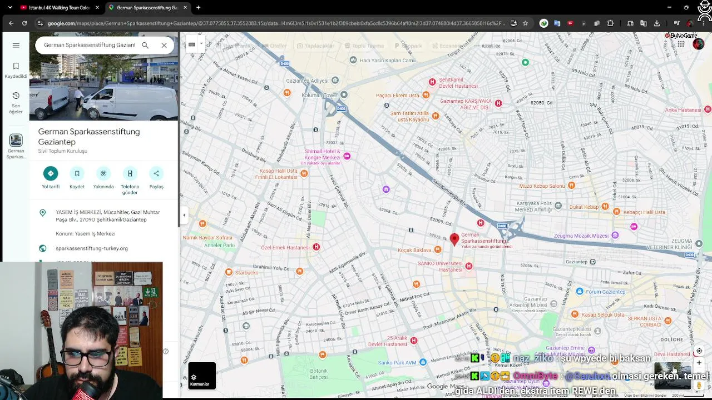Click the search field with German Sparkassenstiftung text
The image size is (712, 400).
pos(90,45)
